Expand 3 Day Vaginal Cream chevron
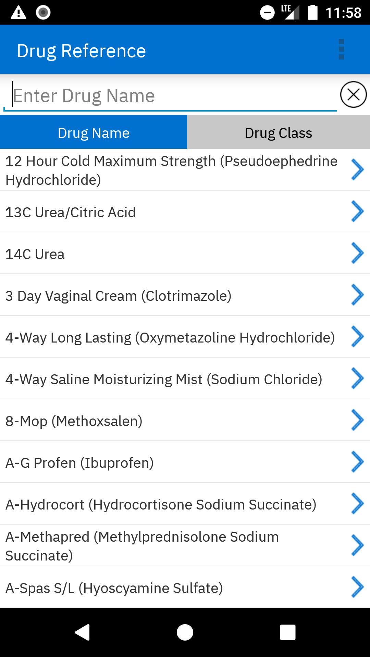 (x=357, y=295)
